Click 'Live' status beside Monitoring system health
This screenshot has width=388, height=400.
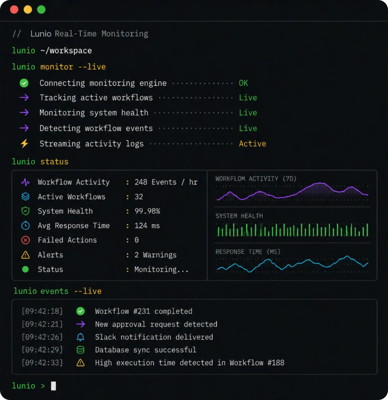[248, 112]
